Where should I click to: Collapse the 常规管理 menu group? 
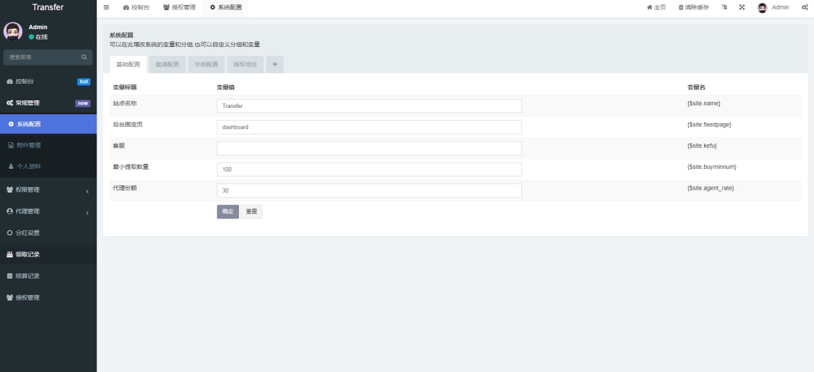point(48,103)
